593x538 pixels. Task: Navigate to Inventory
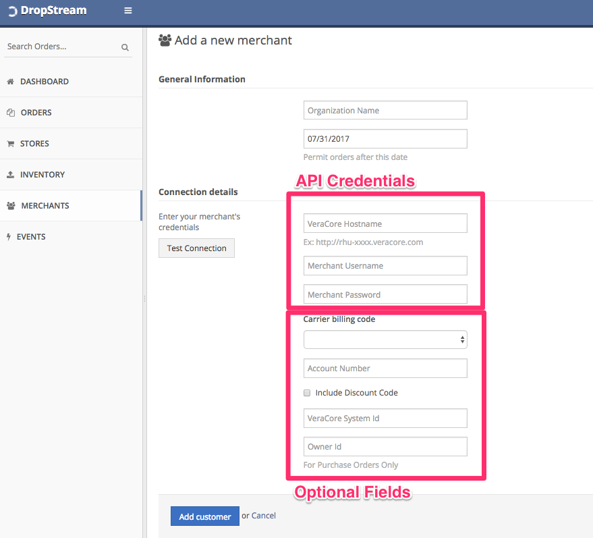71,174
